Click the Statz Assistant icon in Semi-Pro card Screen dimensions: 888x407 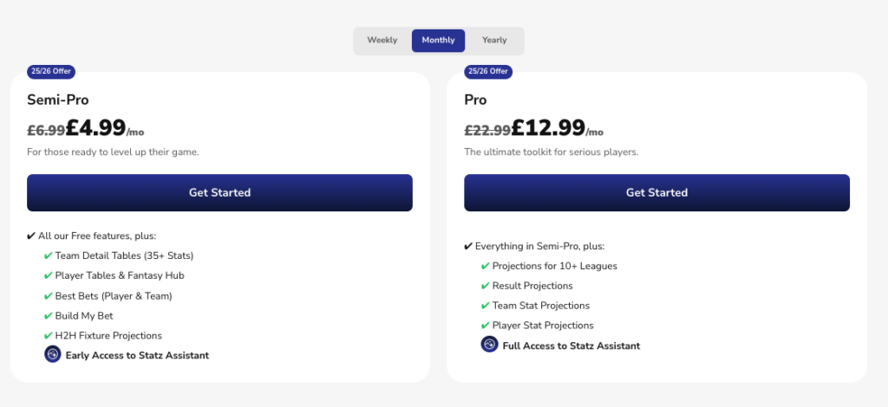pos(53,354)
